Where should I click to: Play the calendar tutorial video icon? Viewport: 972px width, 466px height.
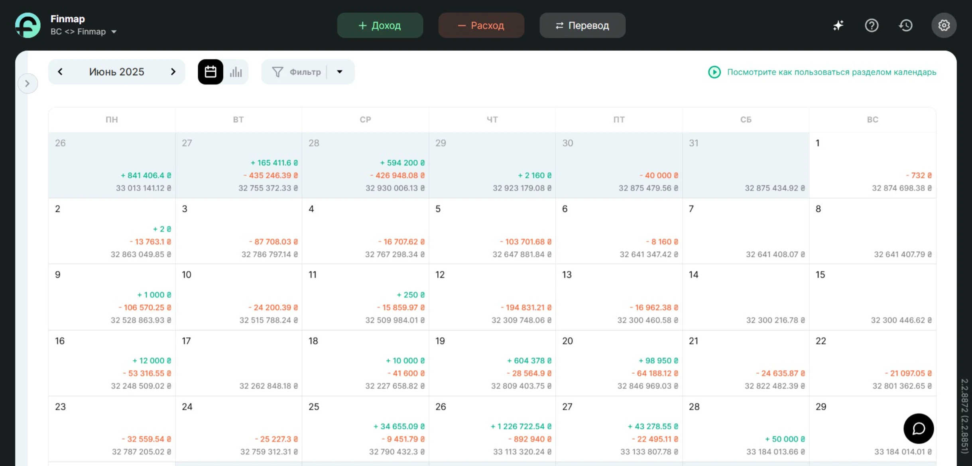click(x=714, y=72)
